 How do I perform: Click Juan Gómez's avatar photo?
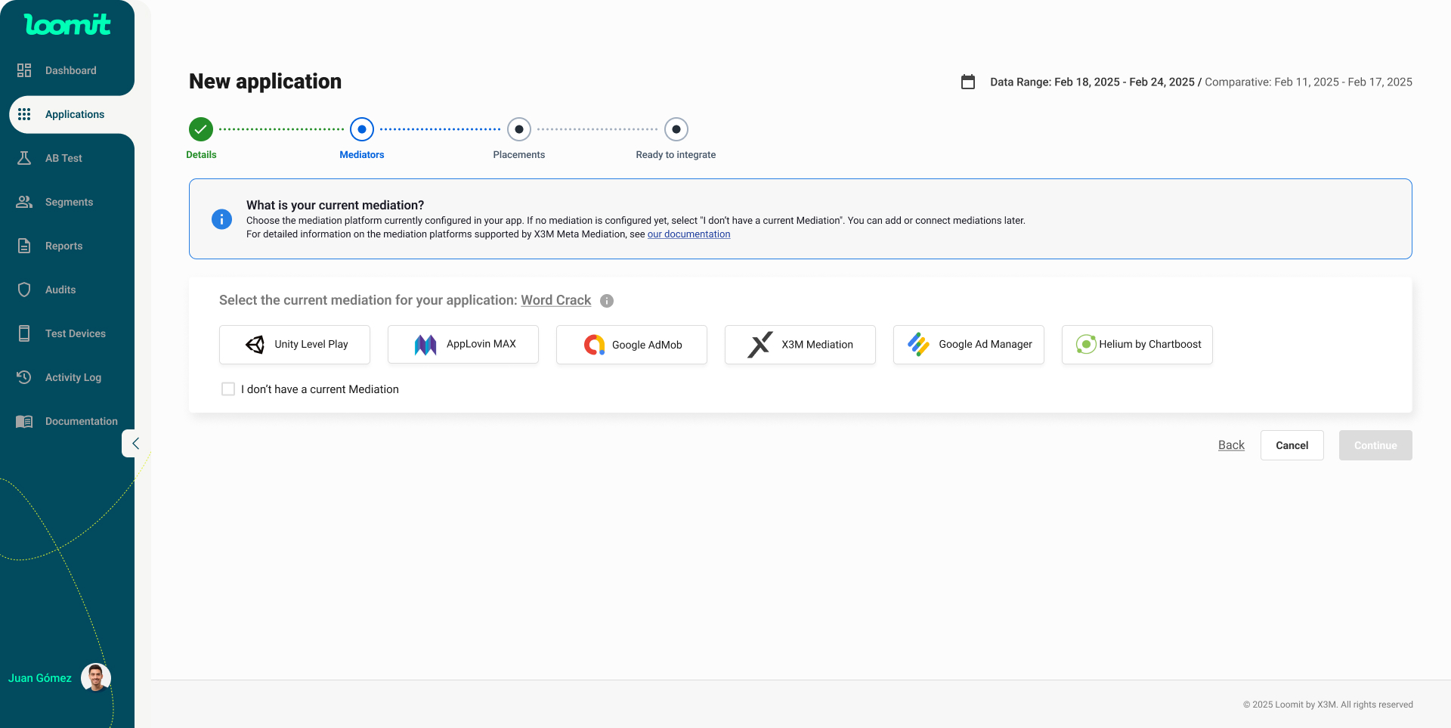tap(96, 677)
